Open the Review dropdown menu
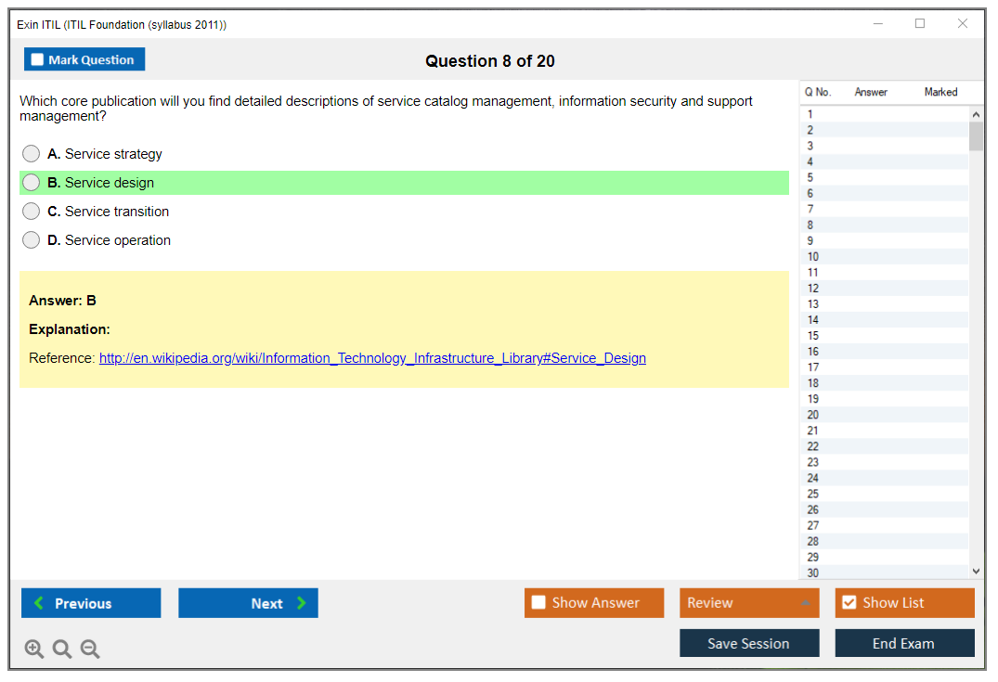Screen dimensions: 998x682 point(749,603)
